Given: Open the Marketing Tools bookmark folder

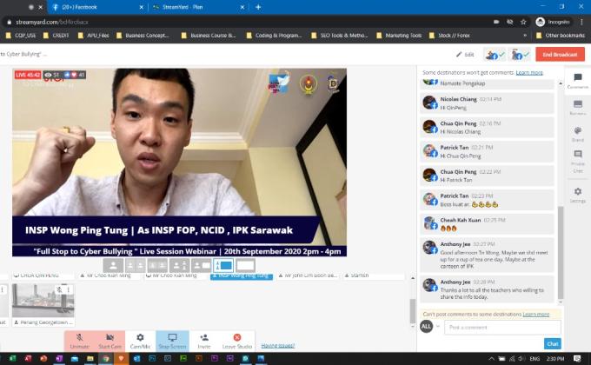Looking at the screenshot, I should pos(448,35).
